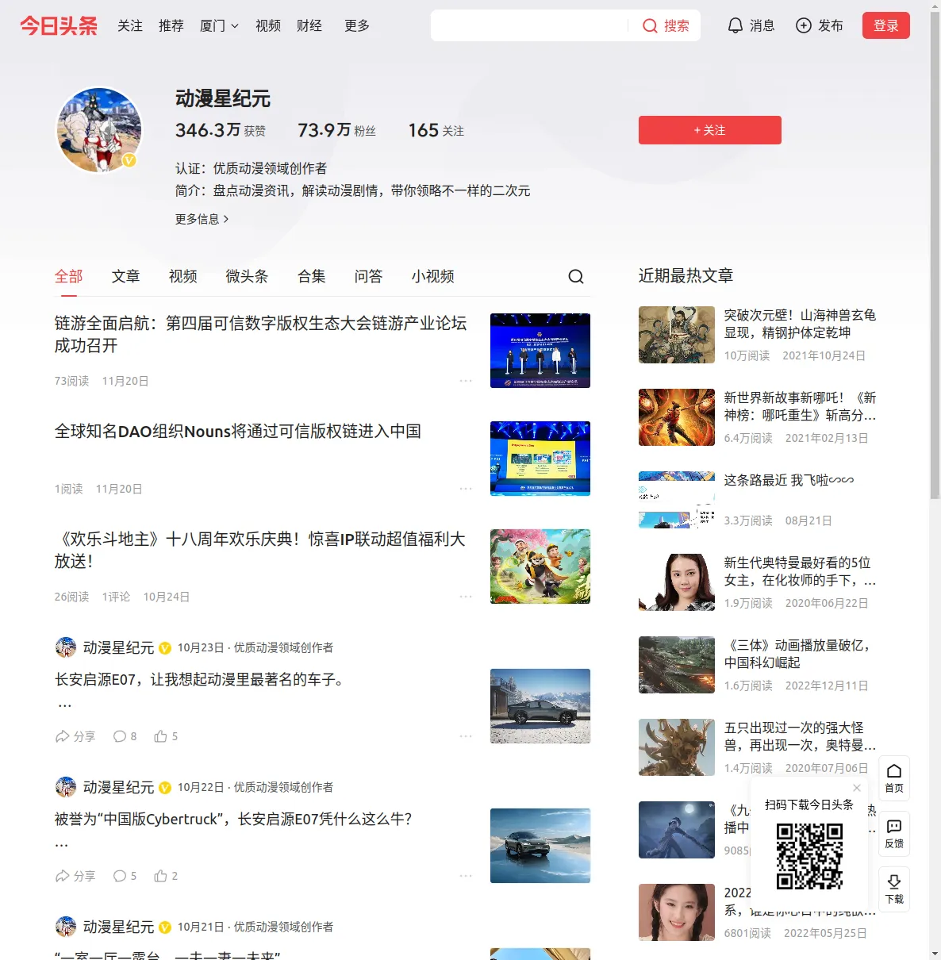Search within this author's posts
Screen dimensions: 941x960
[x=576, y=276]
